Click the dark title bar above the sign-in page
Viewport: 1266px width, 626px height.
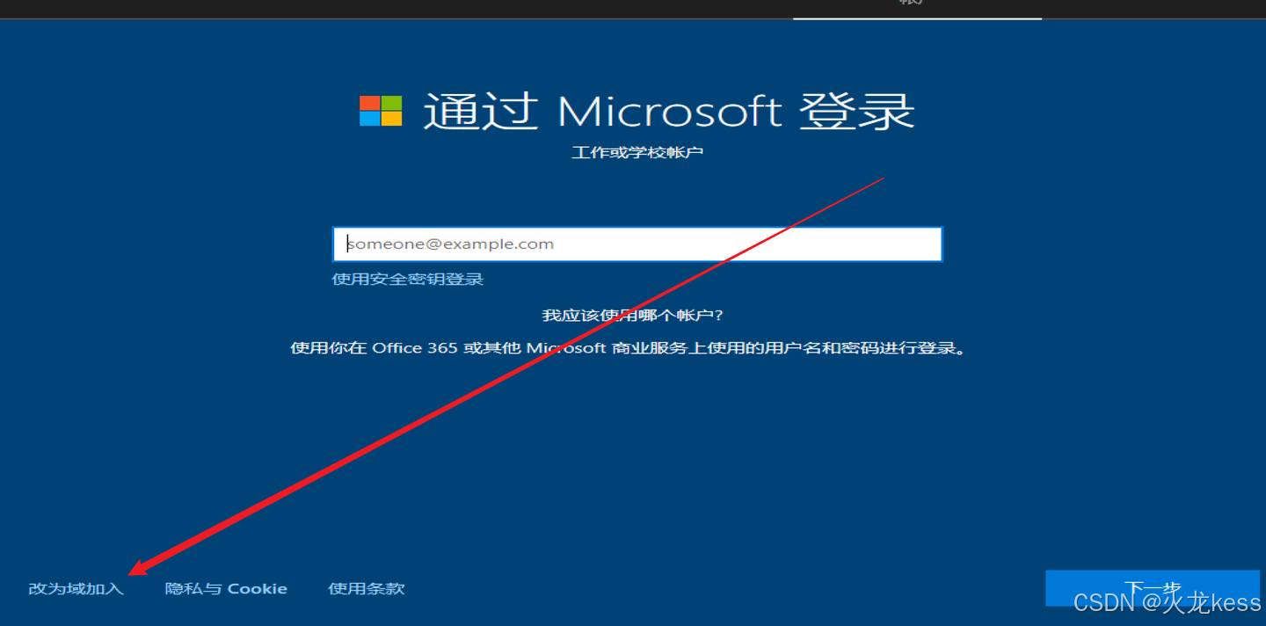click(x=396, y=9)
